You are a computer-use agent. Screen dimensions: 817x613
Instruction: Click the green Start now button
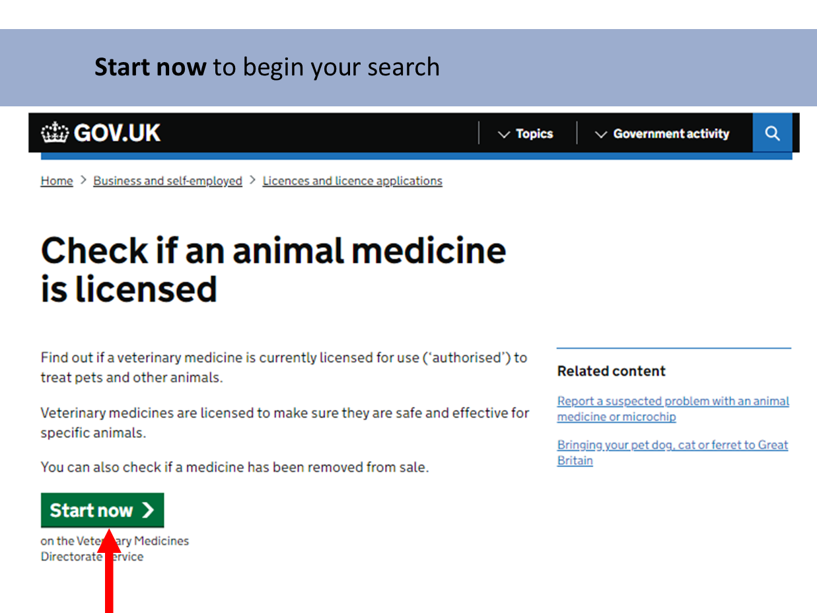[x=102, y=511]
